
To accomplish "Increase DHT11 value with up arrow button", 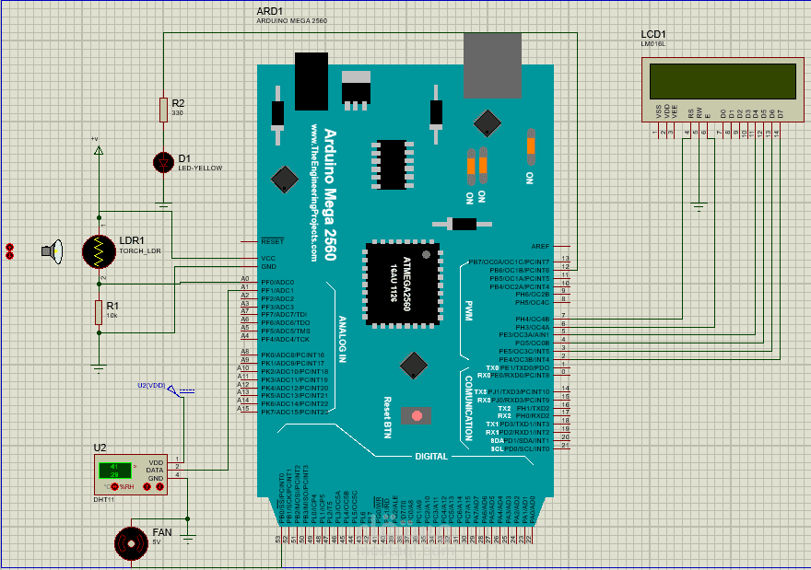I will tap(147, 486).
